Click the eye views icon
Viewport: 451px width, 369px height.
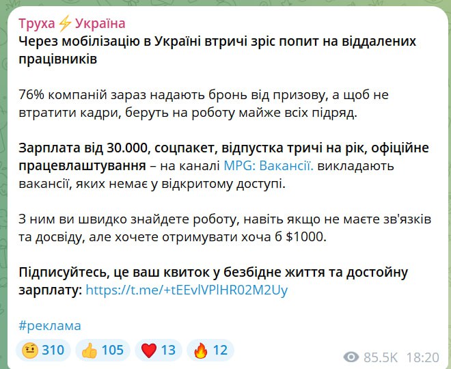click(352, 357)
